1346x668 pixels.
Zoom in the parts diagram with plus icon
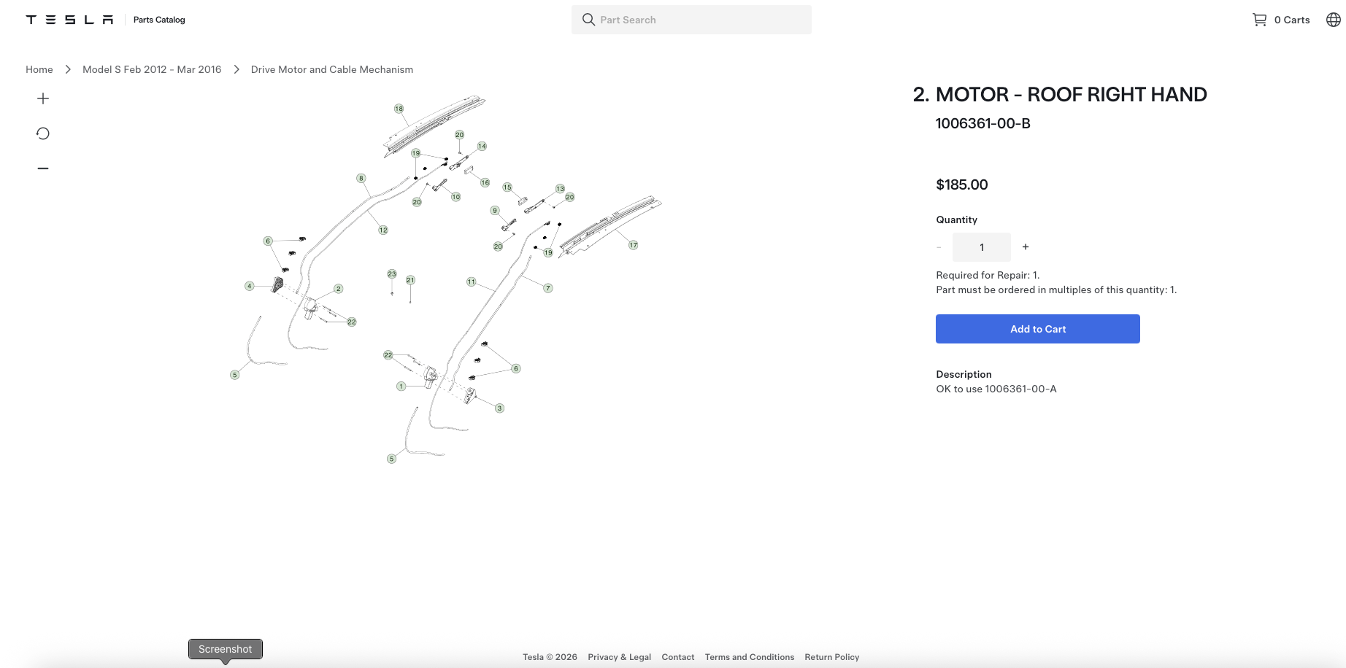tap(43, 98)
